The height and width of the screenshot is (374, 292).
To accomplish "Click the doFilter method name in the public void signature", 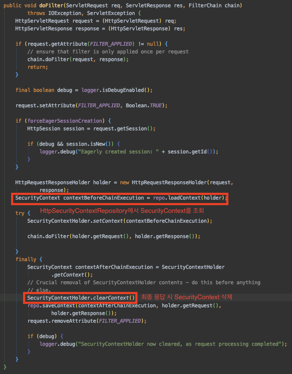I will point(51,6).
